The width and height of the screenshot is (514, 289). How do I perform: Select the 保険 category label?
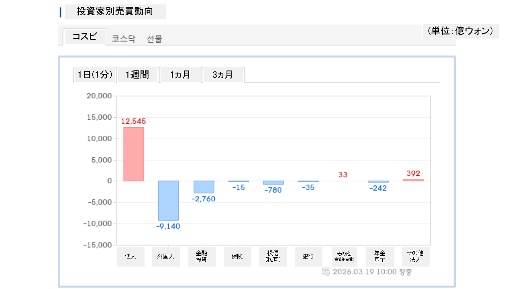tap(237, 256)
